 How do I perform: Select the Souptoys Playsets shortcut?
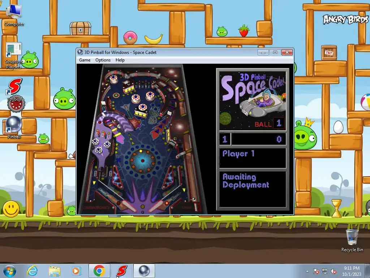(14, 56)
